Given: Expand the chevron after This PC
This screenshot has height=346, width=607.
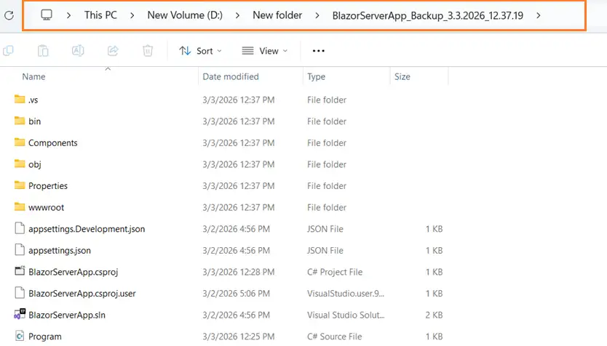Looking at the screenshot, I should pos(132,15).
